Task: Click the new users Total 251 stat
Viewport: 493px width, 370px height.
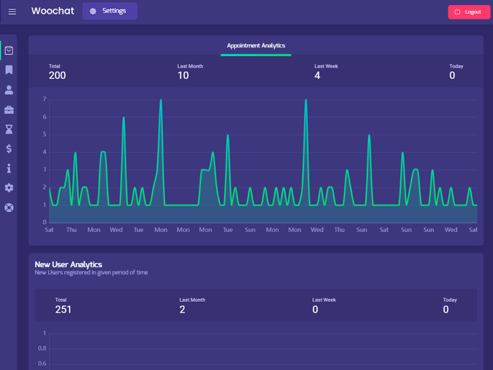Action: coord(63,306)
